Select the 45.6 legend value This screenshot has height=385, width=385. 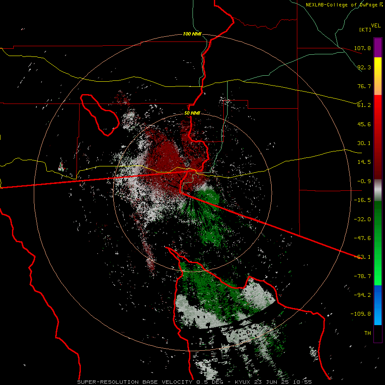coord(364,124)
